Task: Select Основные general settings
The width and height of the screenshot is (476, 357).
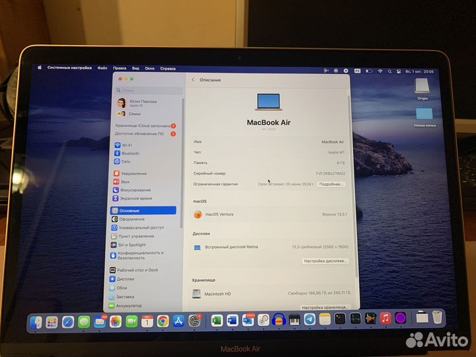Action: point(143,210)
